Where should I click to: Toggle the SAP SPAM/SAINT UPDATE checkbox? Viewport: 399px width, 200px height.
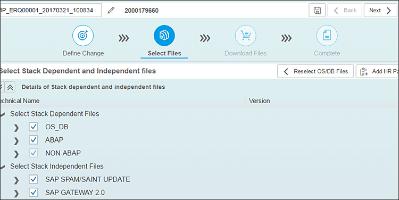coord(34,179)
